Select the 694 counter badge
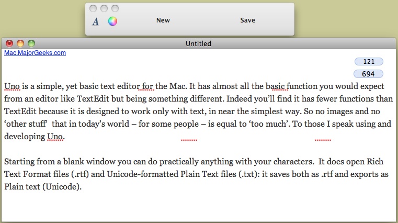Image resolution: width=398 pixels, height=223 pixels. [x=368, y=74]
